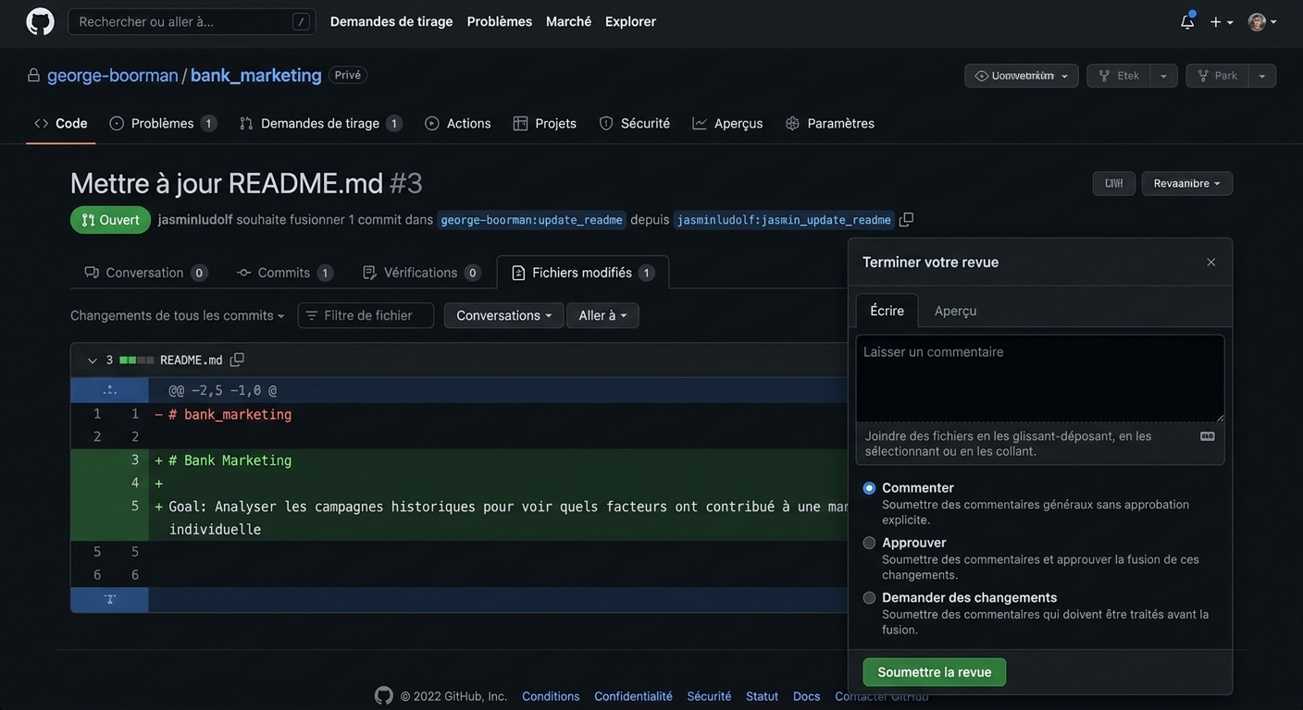This screenshot has height=710, width=1303.
Task: Expand hidden lines above the diff
Action: [x=110, y=390]
